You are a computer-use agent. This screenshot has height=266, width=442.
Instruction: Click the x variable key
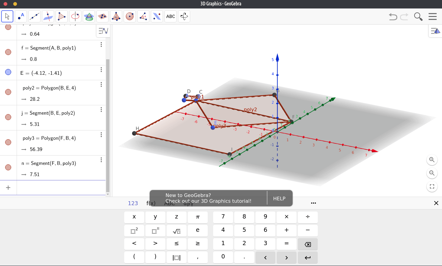134,217
